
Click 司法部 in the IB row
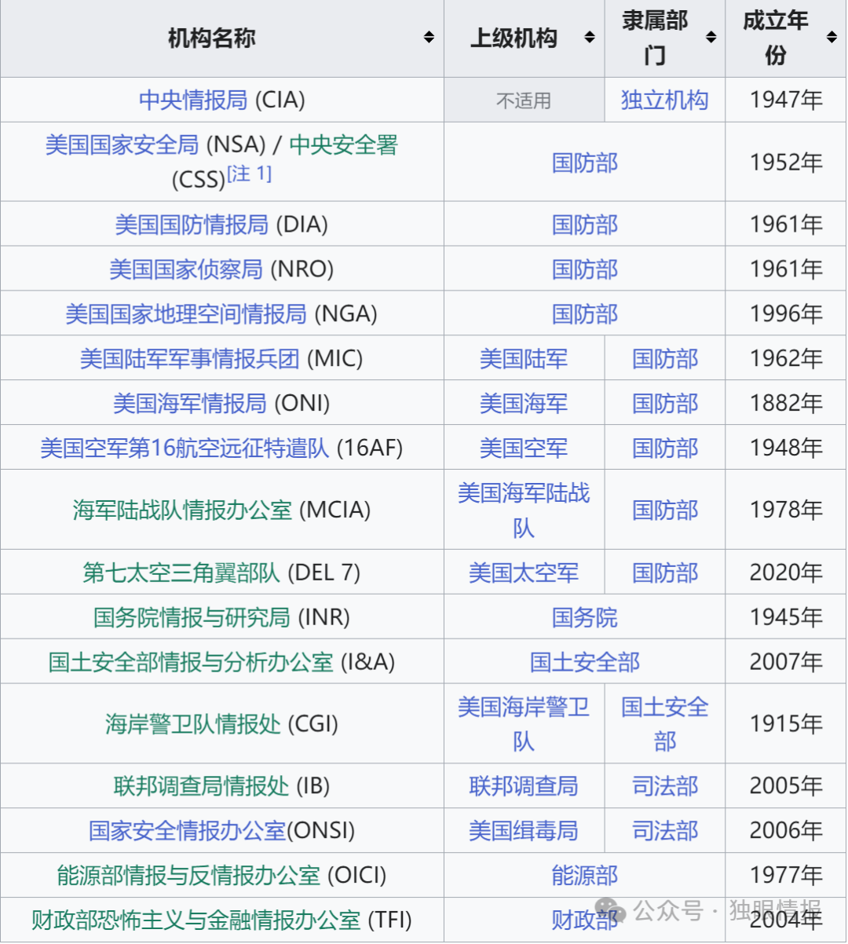[665, 786]
